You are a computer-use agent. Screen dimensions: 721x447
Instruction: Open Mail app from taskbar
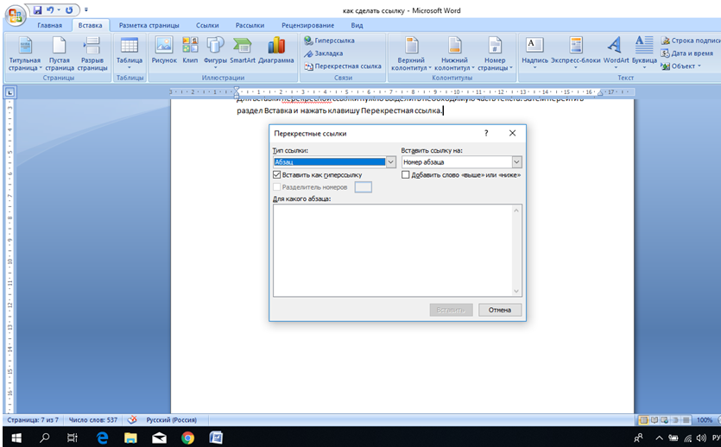pyautogui.click(x=159, y=438)
